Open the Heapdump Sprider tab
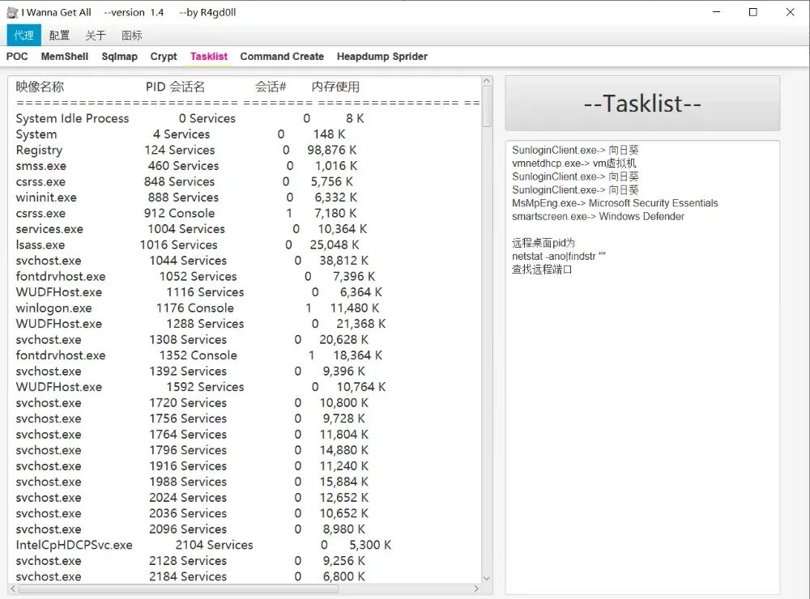This screenshot has width=810, height=599. [x=382, y=57]
